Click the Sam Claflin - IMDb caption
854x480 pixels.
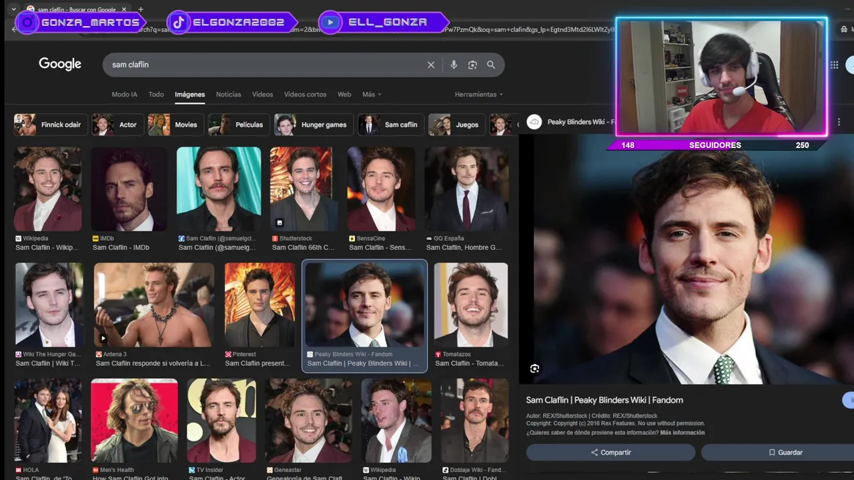(x=121, y=247)
